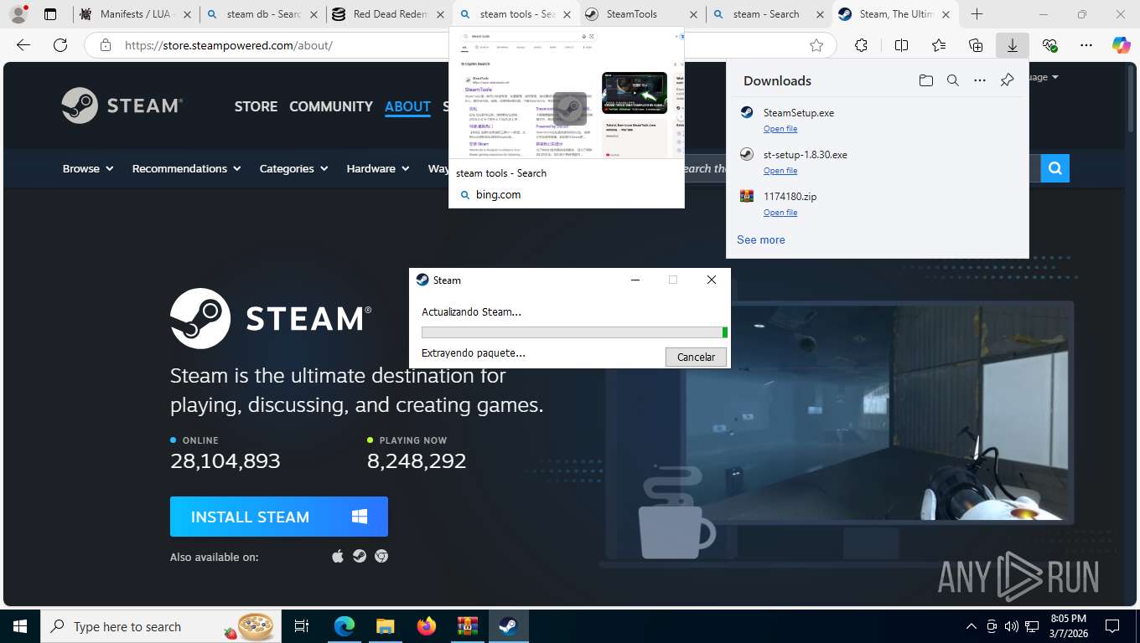Open WinRAR from the taskbar
This screenshot has height=643, width=1140.
467,626
